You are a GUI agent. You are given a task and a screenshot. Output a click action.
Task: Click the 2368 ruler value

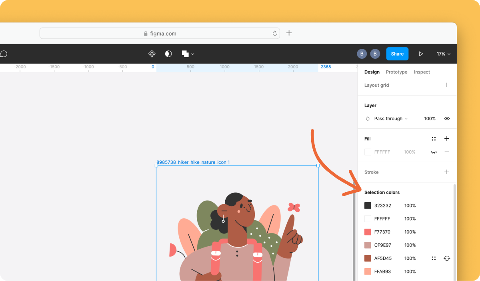[x=326, y=67]
